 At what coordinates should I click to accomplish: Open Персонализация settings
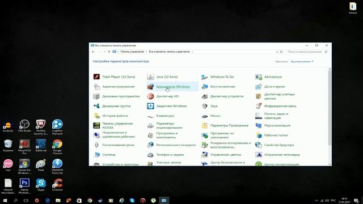click(x=273, y=125)
